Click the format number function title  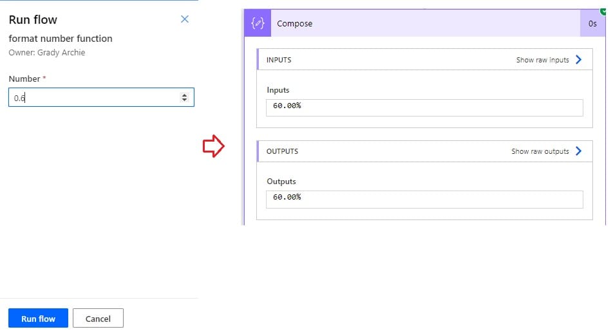click(61, 38)
